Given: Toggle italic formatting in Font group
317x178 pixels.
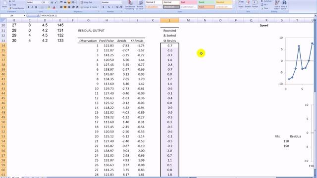Looking at the screenshot, I should (x=32, y=7).
